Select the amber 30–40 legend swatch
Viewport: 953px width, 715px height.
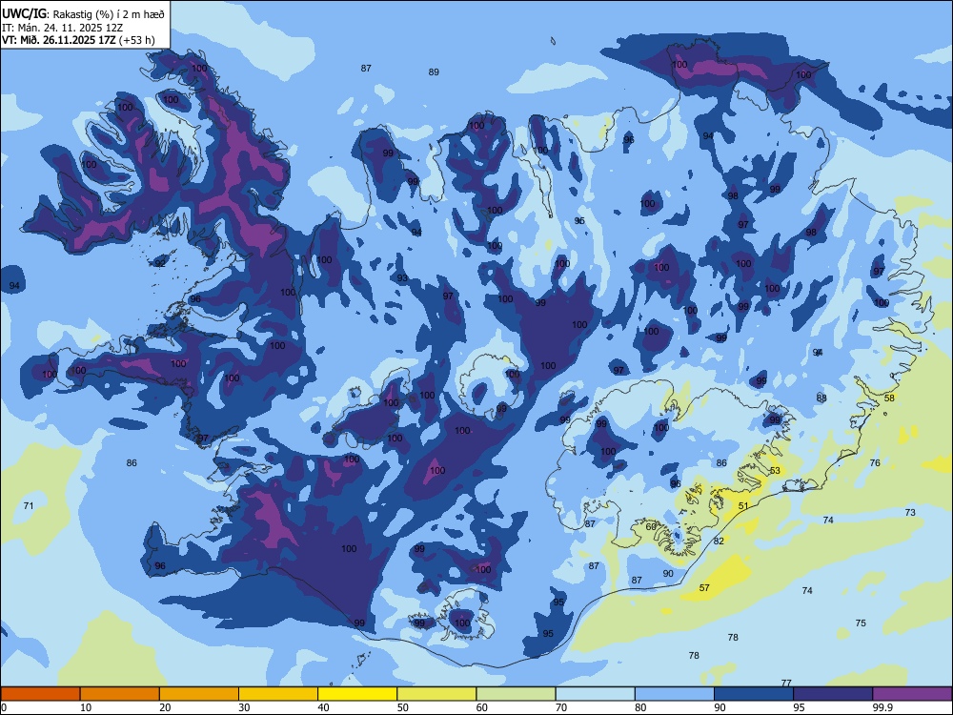pos(278,694)
